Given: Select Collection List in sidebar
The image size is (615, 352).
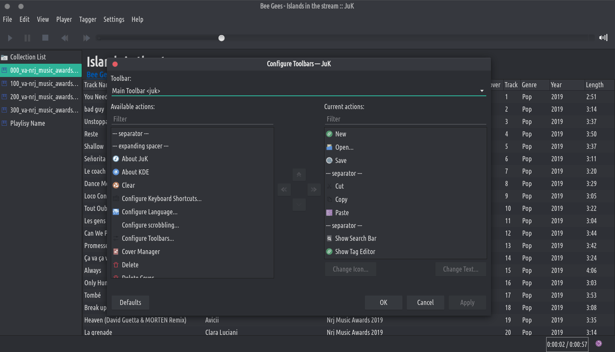Looking at the screenshot, I should tap(41, 57).
